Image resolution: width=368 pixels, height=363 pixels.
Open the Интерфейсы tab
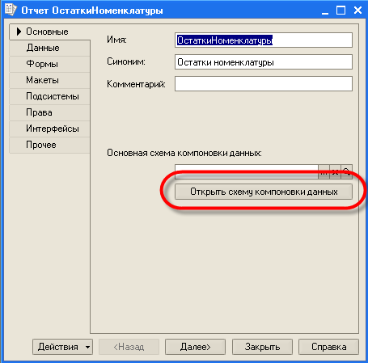pyautogui.click(x=49, y=129)
